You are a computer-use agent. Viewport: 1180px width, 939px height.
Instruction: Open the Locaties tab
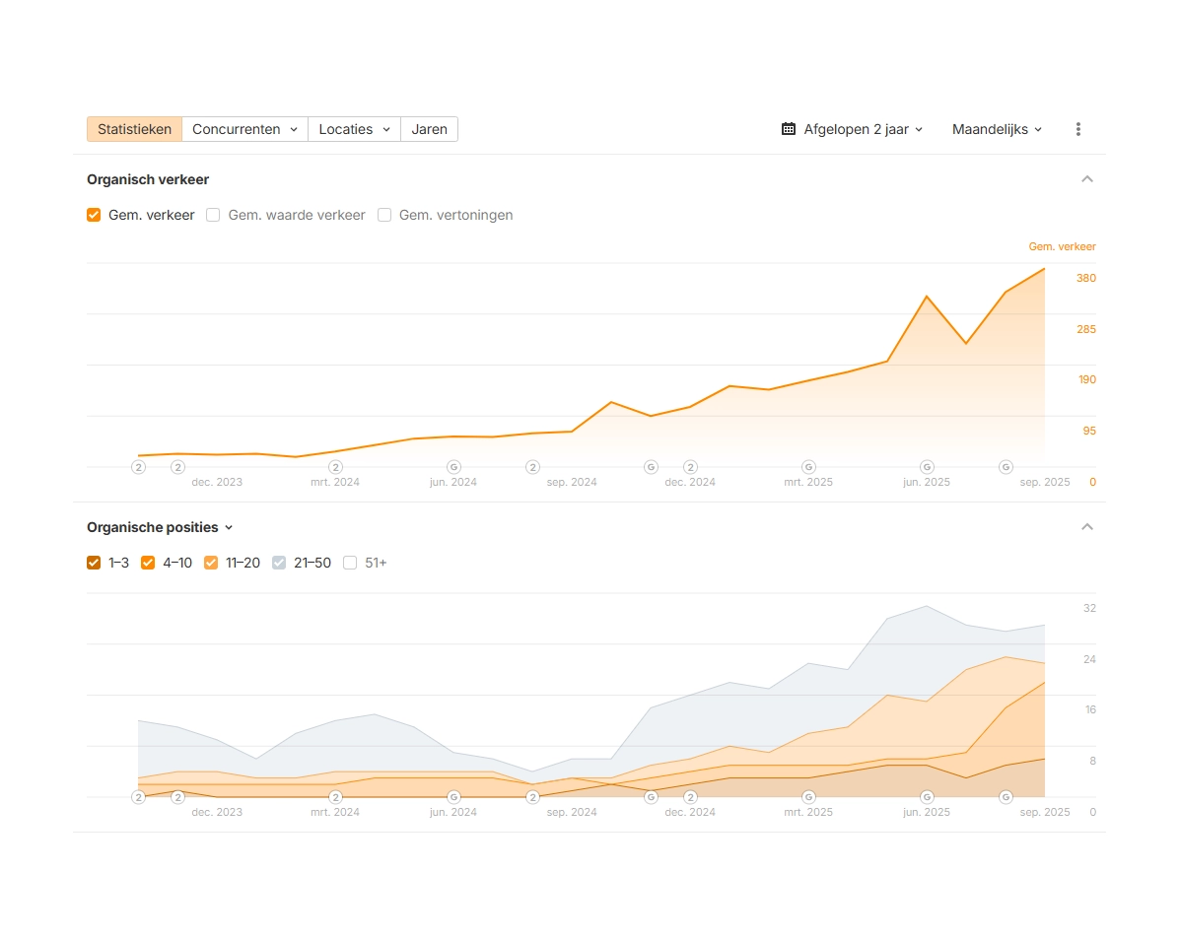click(x=354, y=129)
